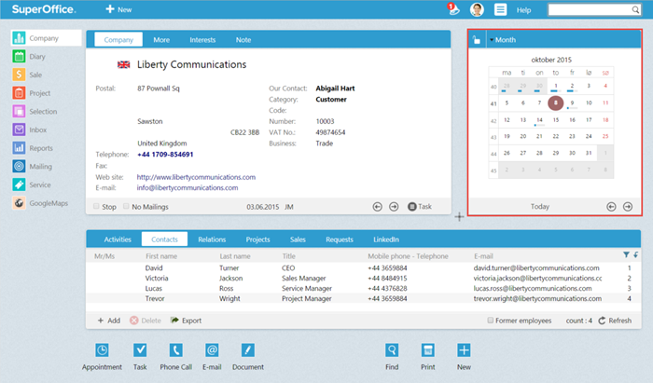Add a new contact

tap(109, 321)
